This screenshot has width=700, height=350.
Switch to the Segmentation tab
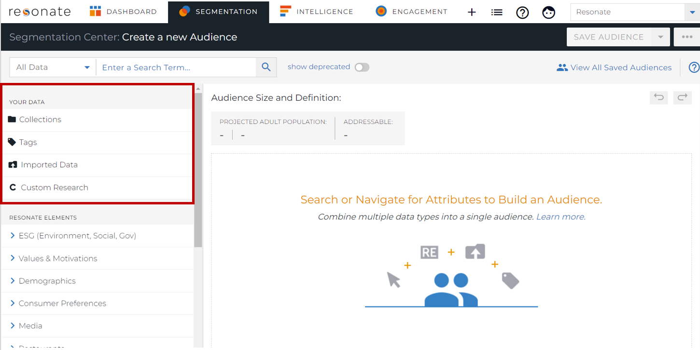pyautogui.click(x=218, y=12)
